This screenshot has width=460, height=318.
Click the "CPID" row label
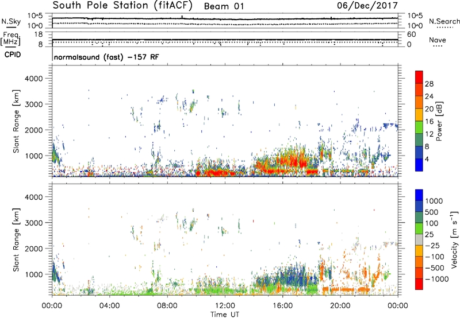pos(13,55)
